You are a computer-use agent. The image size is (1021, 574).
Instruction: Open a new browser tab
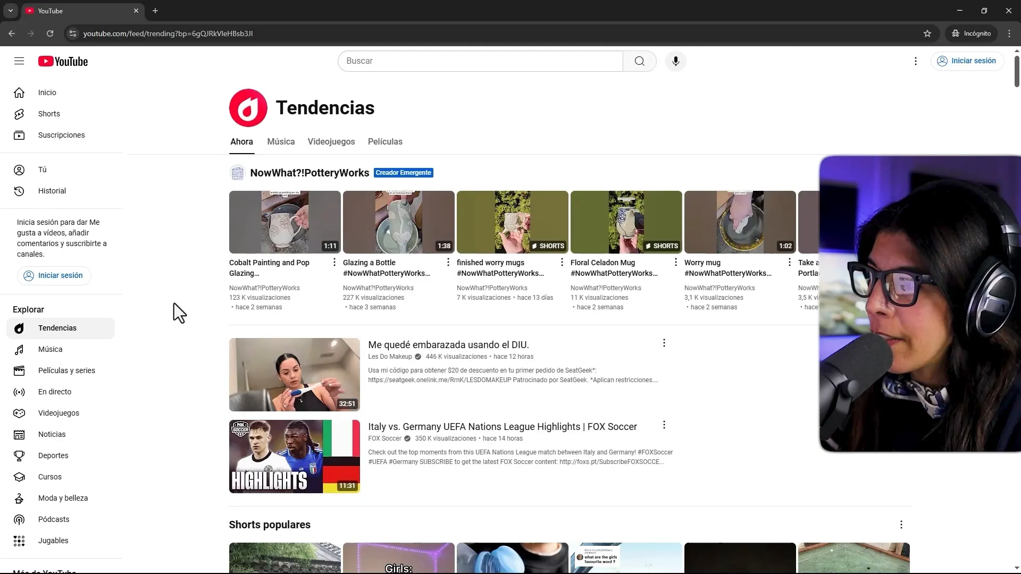155,11
